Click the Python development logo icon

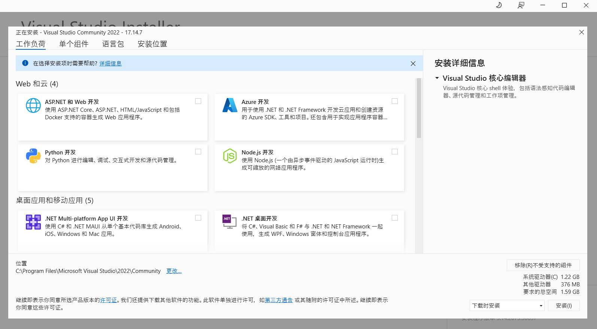click(33, 156)
